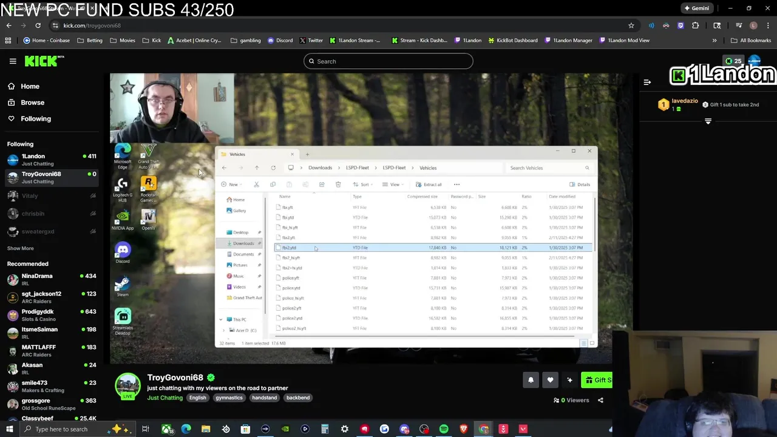Open Spotify from the taskbar
The width and height of the screenshot is (777, 437).
tap(444, 429)
